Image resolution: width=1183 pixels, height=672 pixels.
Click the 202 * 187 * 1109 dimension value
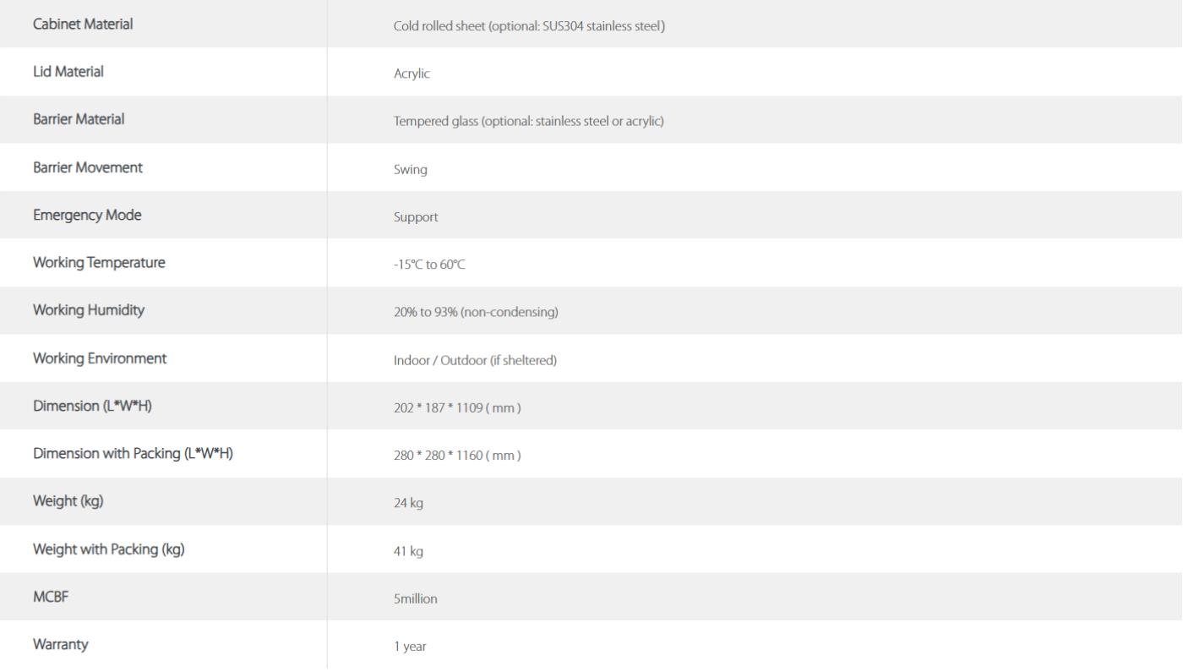point(457,408)
